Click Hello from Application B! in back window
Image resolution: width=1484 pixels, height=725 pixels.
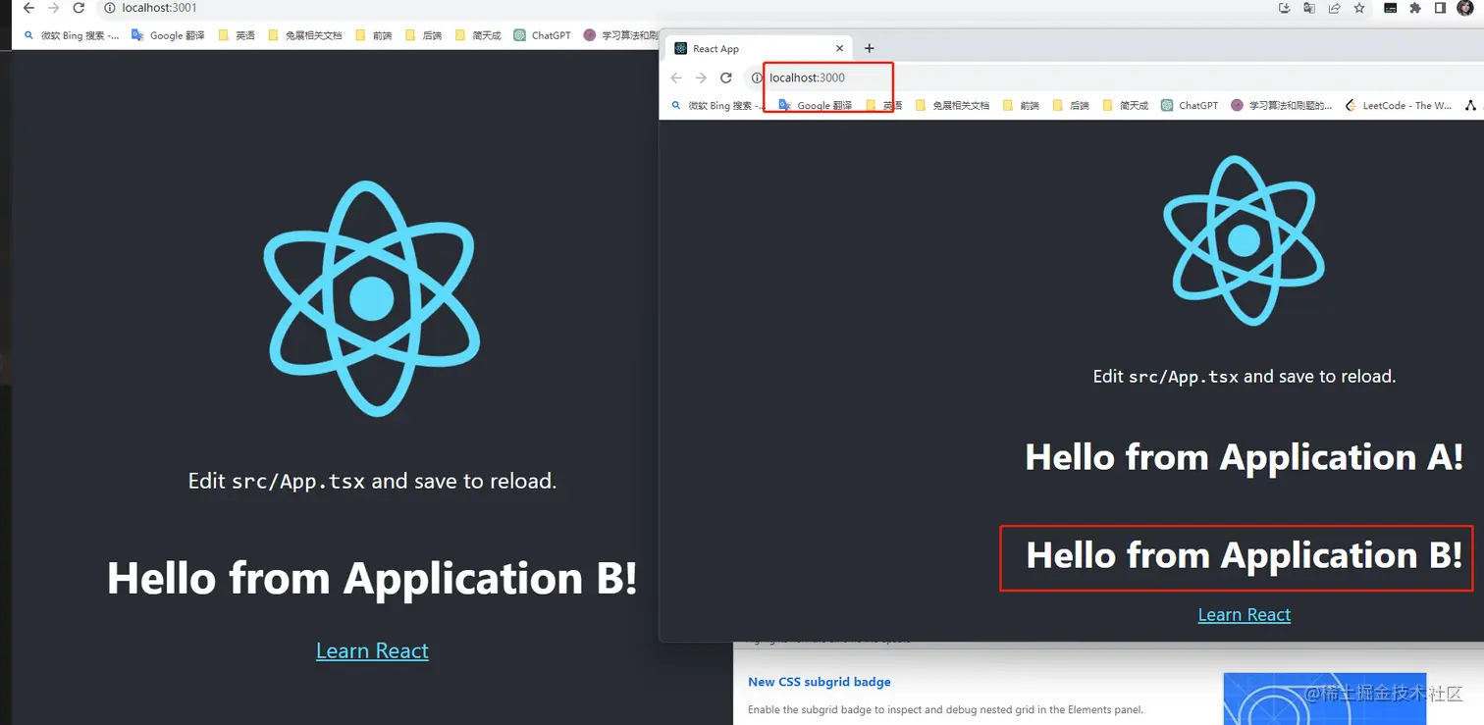pyautogui.click(x=372, y=578)
